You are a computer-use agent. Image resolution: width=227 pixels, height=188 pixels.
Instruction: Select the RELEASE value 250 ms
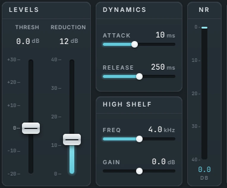coord(163,67)
